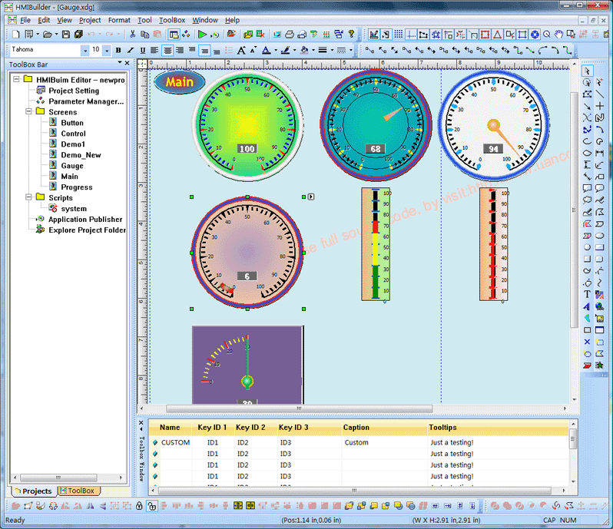Select the hand Pan tool
The width and height of the screenshot is (613, 529).
point(559,35)
